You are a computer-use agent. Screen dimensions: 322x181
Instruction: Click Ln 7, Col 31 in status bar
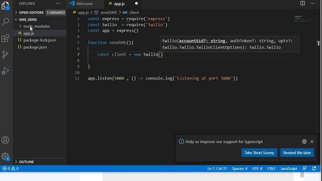(217, 168)
